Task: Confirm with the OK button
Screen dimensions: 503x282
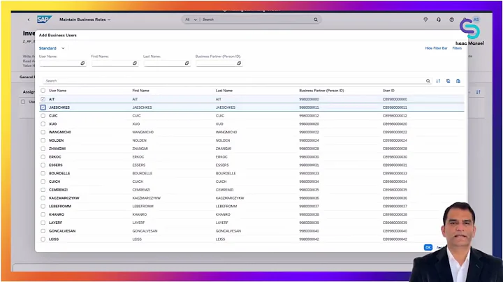Action: [x=428, y=247]
